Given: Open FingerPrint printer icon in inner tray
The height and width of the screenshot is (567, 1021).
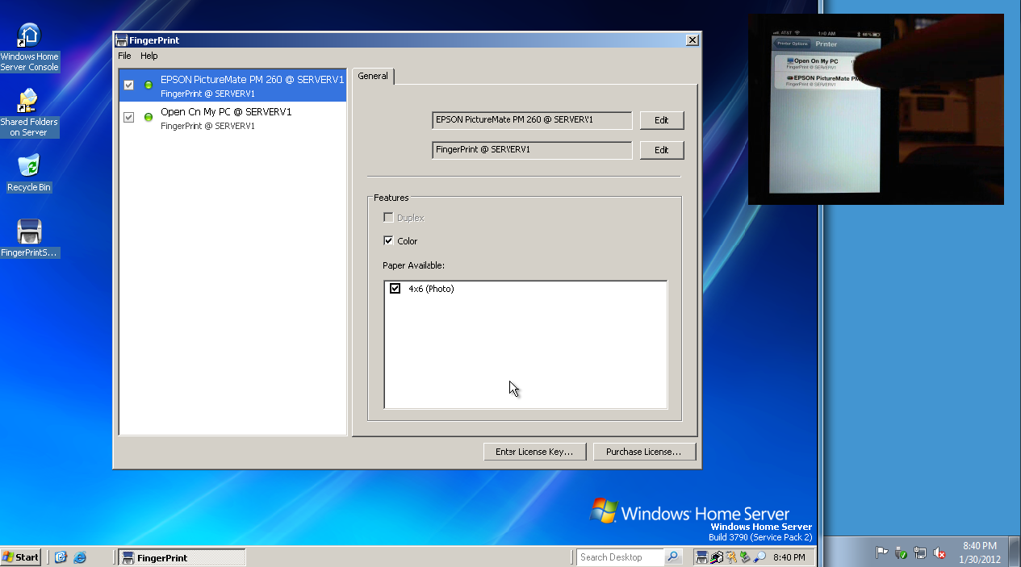Looking at the screenshot, I should 702,557.
